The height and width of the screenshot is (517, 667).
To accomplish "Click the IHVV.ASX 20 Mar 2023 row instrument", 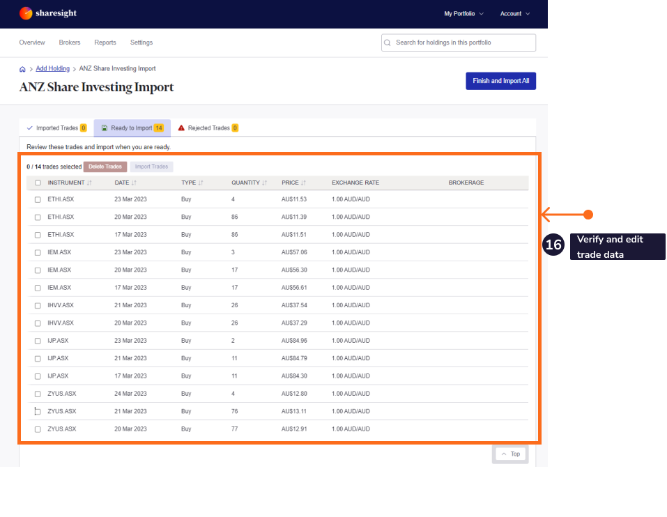I will 61,323.
